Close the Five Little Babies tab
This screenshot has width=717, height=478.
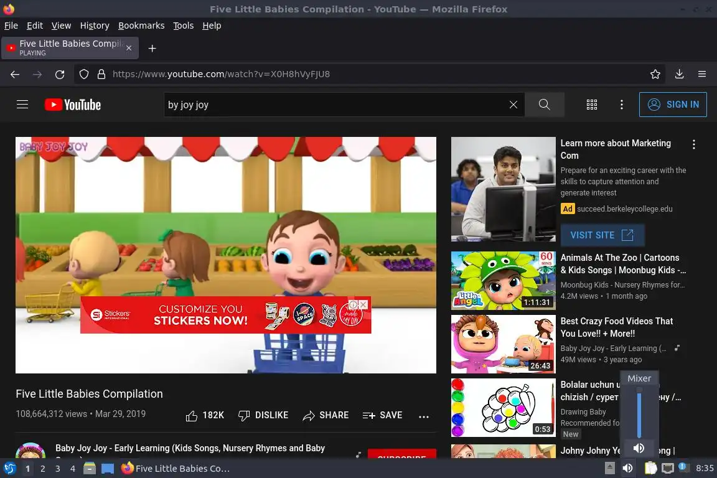pos(129,48)
